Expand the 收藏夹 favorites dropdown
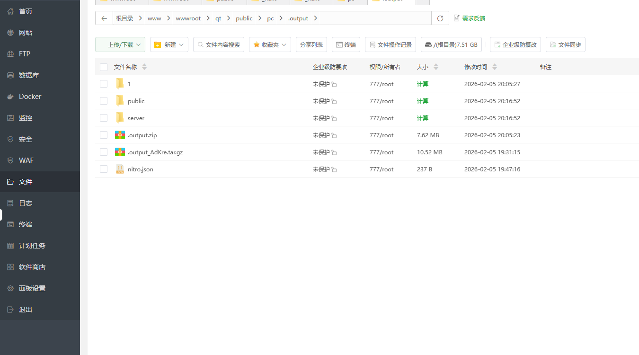This screenshot has width=639, height=355. (270, 45)
